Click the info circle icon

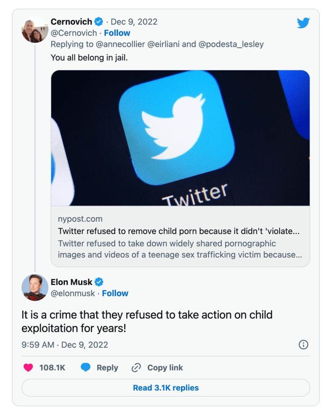point(303,345)
